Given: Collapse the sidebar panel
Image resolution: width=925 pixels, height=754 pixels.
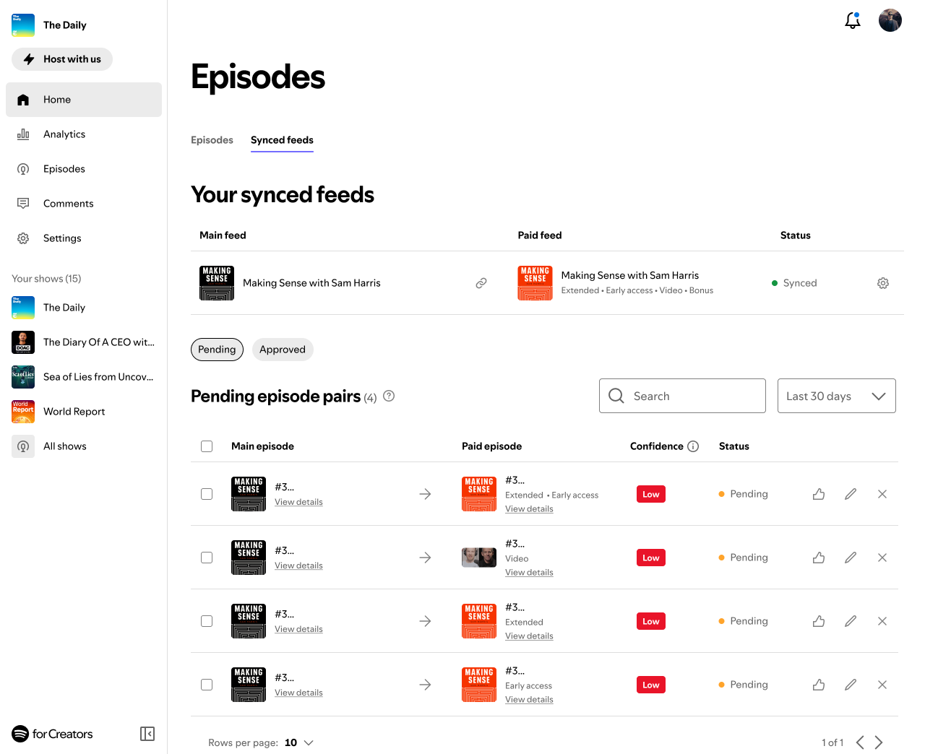Looking at the screenshot, I should tap(147, 734).
